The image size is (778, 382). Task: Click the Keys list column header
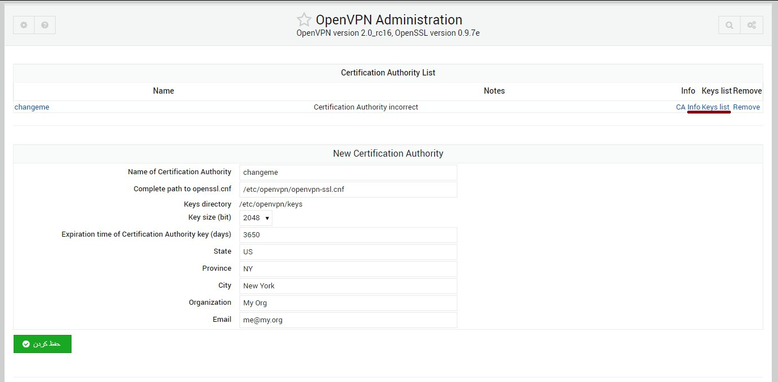click(x=717, y=91)
